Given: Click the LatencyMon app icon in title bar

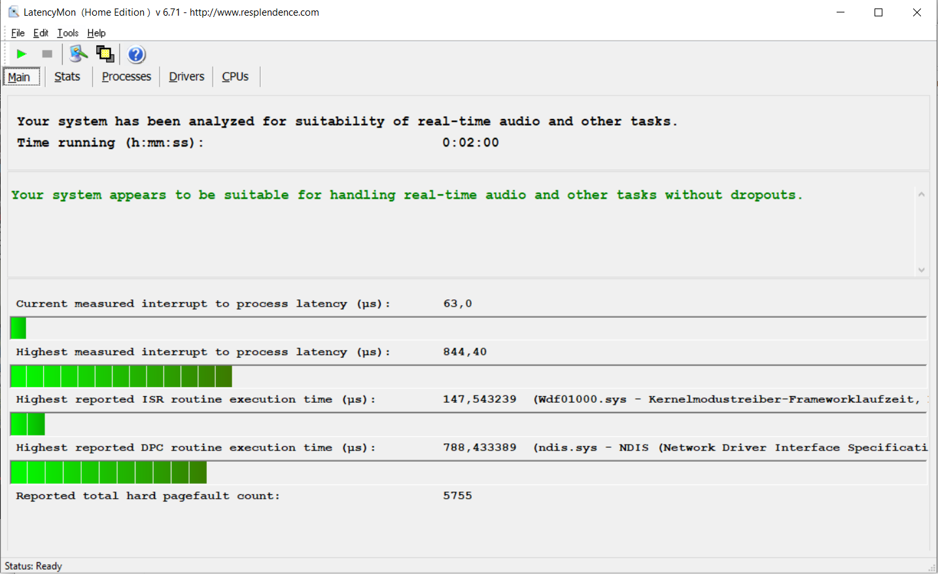Looking at the screenshot, I should click(x=13, y=12).
